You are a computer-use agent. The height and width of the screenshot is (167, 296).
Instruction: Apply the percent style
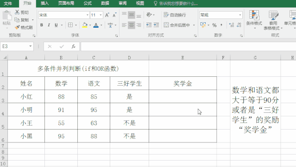click(214, 25)
